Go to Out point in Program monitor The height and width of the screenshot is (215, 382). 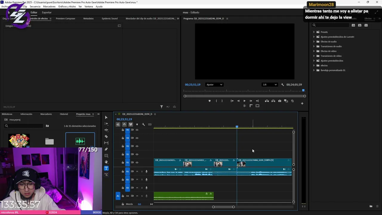tap(257, 101)
